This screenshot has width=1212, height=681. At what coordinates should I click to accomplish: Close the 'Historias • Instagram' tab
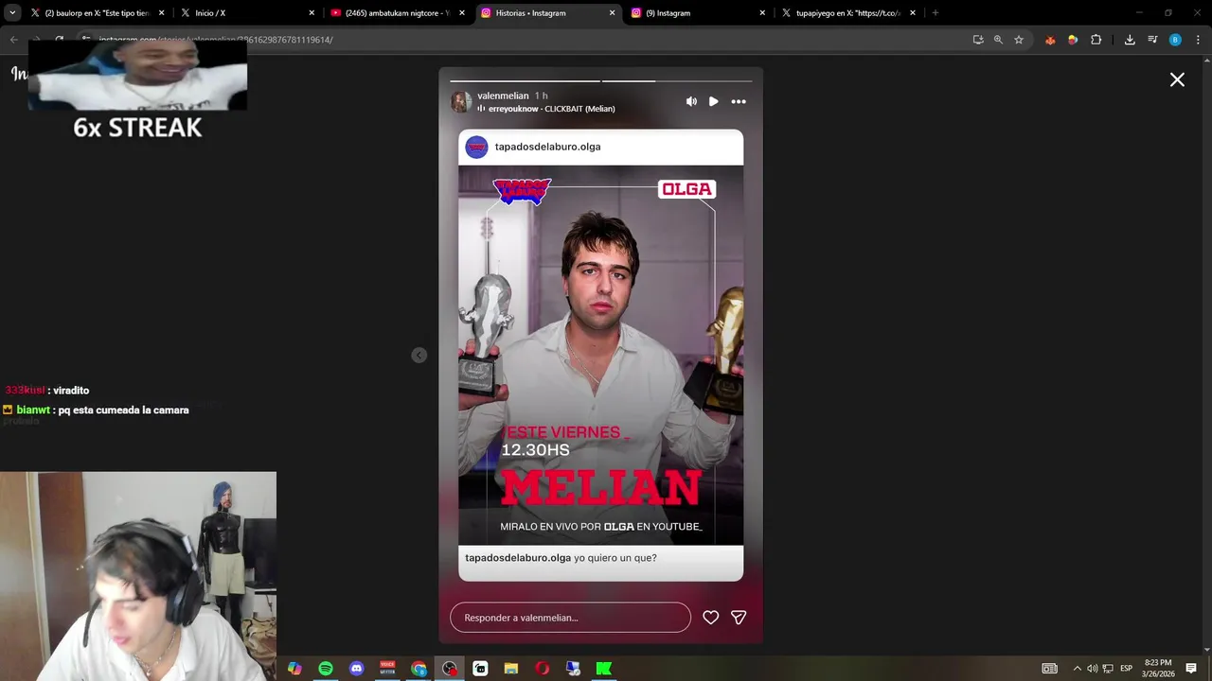click(612, 13)
